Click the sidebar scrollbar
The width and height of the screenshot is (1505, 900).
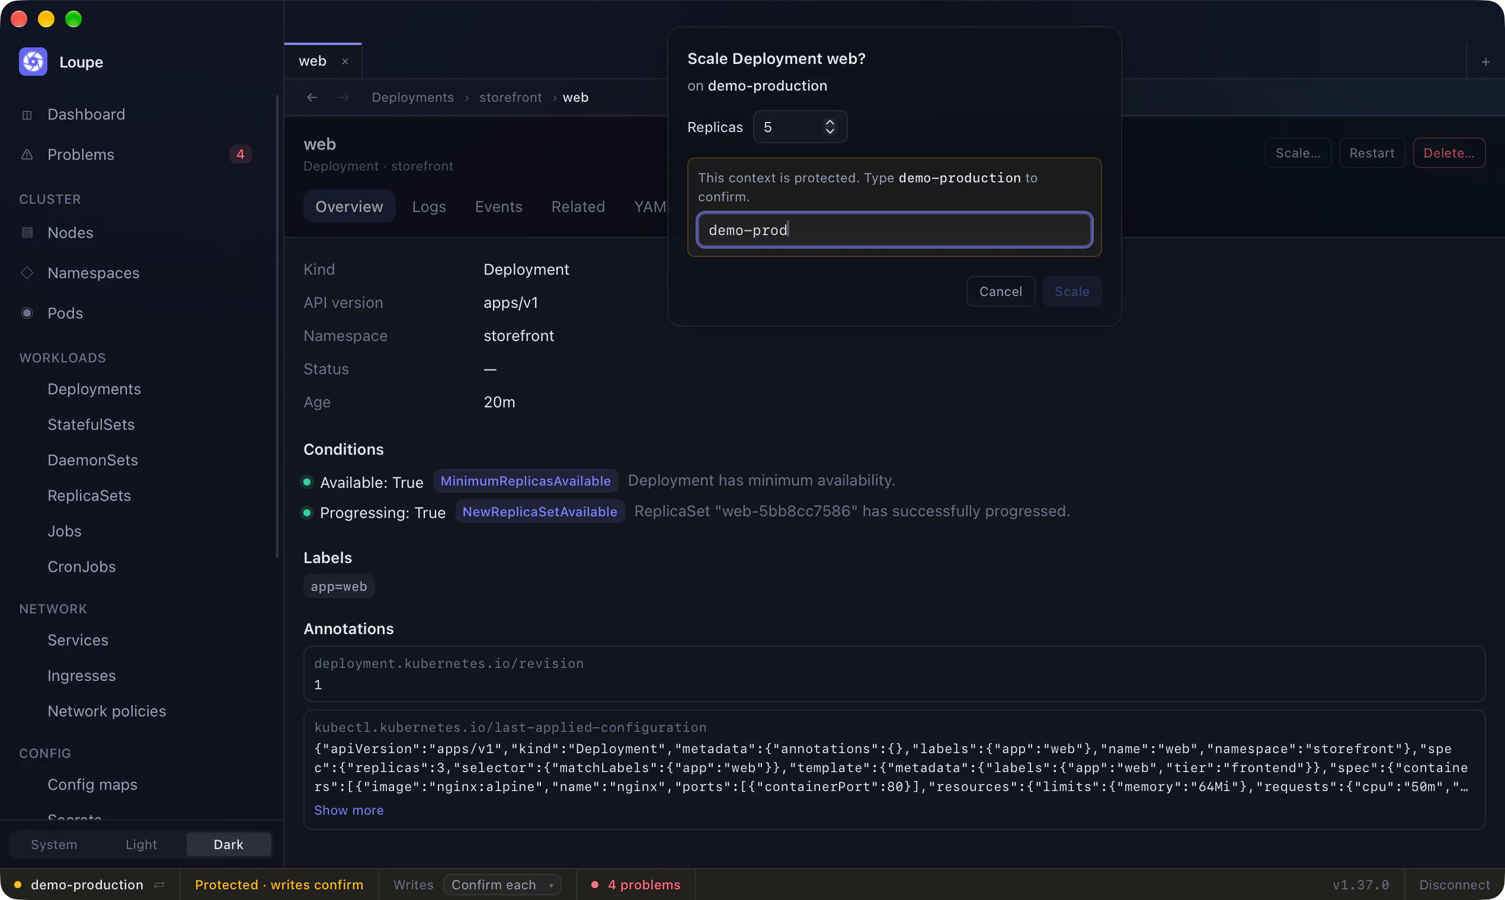(x=277, y=326)
